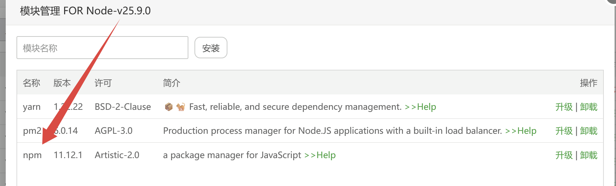Screen dimensions: 616x186
Task: Select the yarn module name cell
Action: (32, 107)
